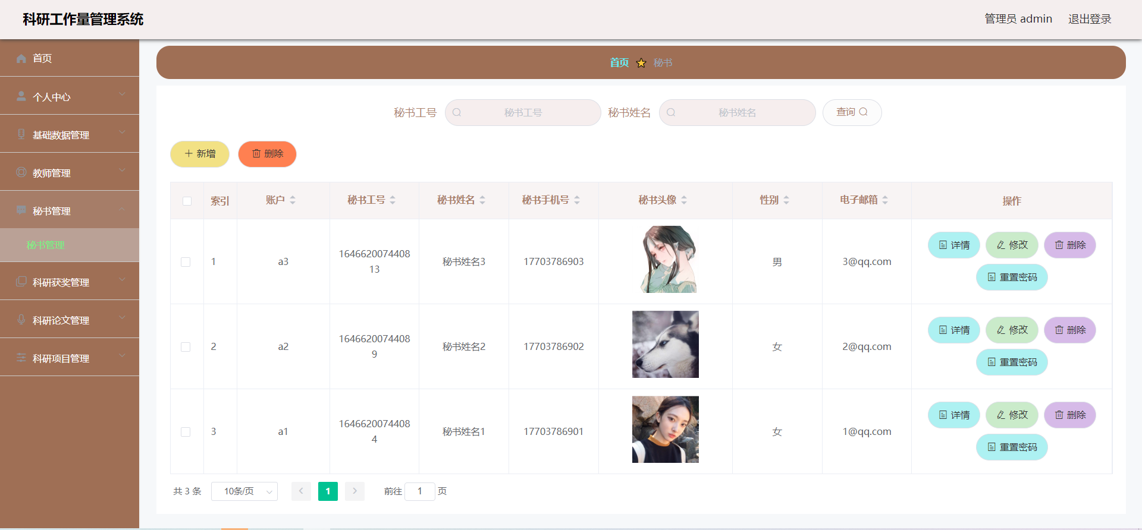Click the star icon in the breadcrumb
The image size is (1142, 530).
[641, 62]
